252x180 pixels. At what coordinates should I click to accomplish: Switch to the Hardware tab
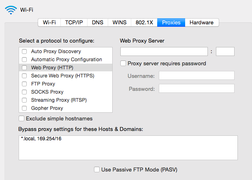[201, 23]
